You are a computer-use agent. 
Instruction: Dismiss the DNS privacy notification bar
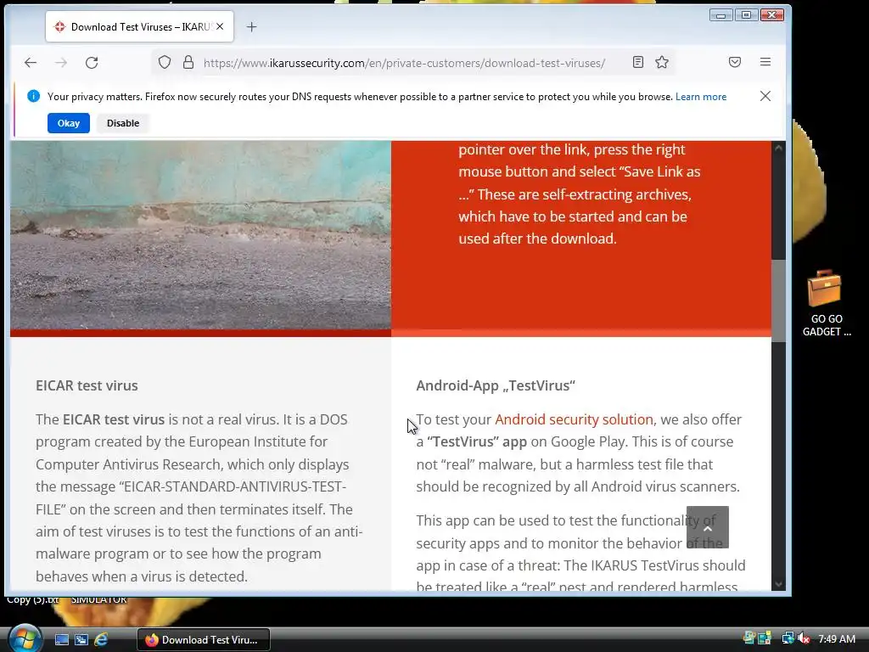[x=765, y=96]
